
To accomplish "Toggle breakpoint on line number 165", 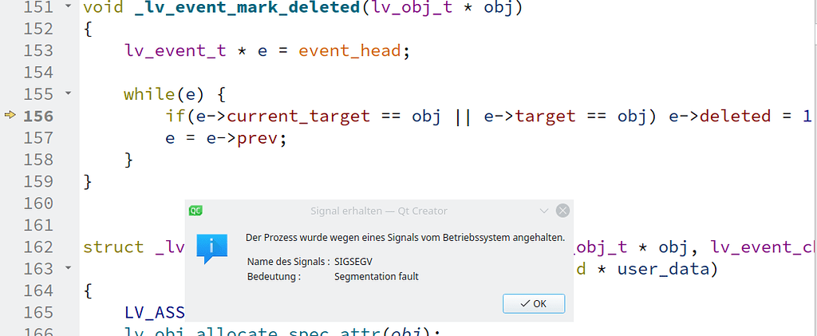I will [38, 312].
